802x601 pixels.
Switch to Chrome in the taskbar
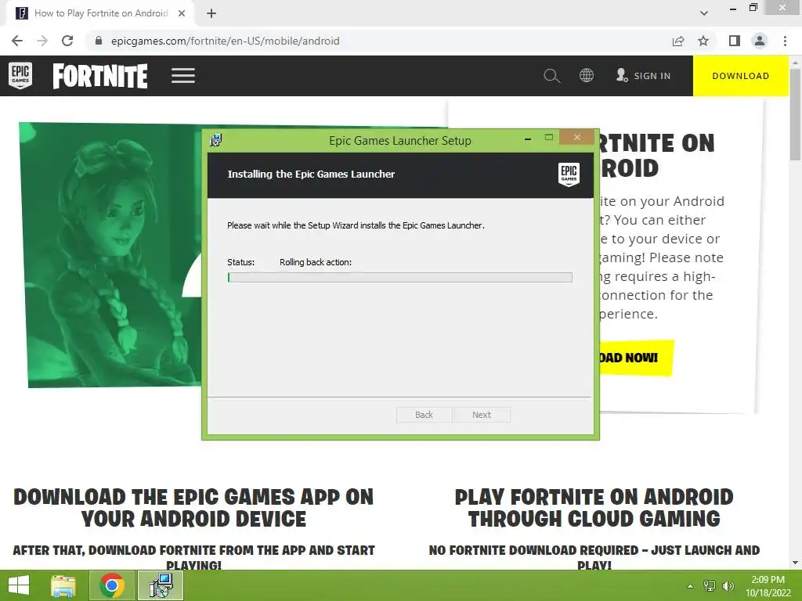[x=112, y=585]
